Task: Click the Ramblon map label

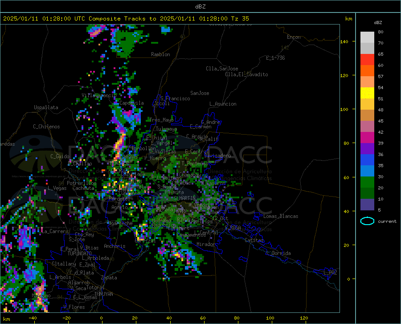Action: [x=160, y=54]
